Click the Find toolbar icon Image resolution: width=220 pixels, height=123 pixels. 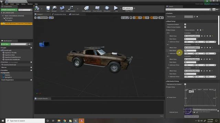62,9
